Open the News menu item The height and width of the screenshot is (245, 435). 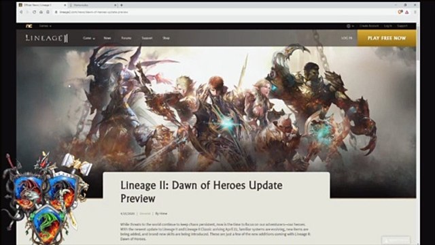point(107,38)
